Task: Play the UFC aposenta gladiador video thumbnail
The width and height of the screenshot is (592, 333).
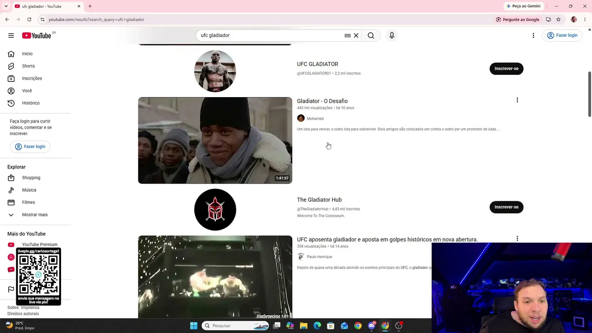Action: click(x=215, y=277)
